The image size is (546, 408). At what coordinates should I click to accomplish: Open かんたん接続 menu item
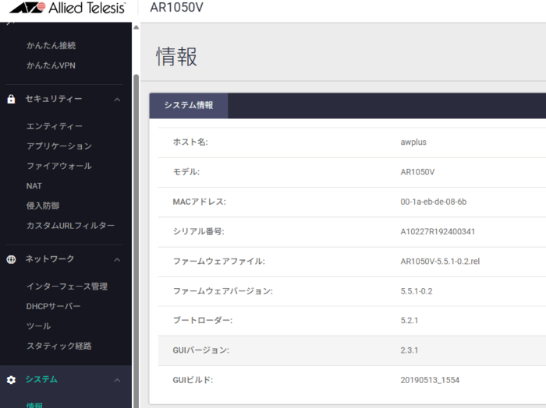51,46
